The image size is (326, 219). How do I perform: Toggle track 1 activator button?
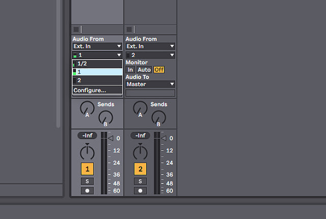pos(87,169)
